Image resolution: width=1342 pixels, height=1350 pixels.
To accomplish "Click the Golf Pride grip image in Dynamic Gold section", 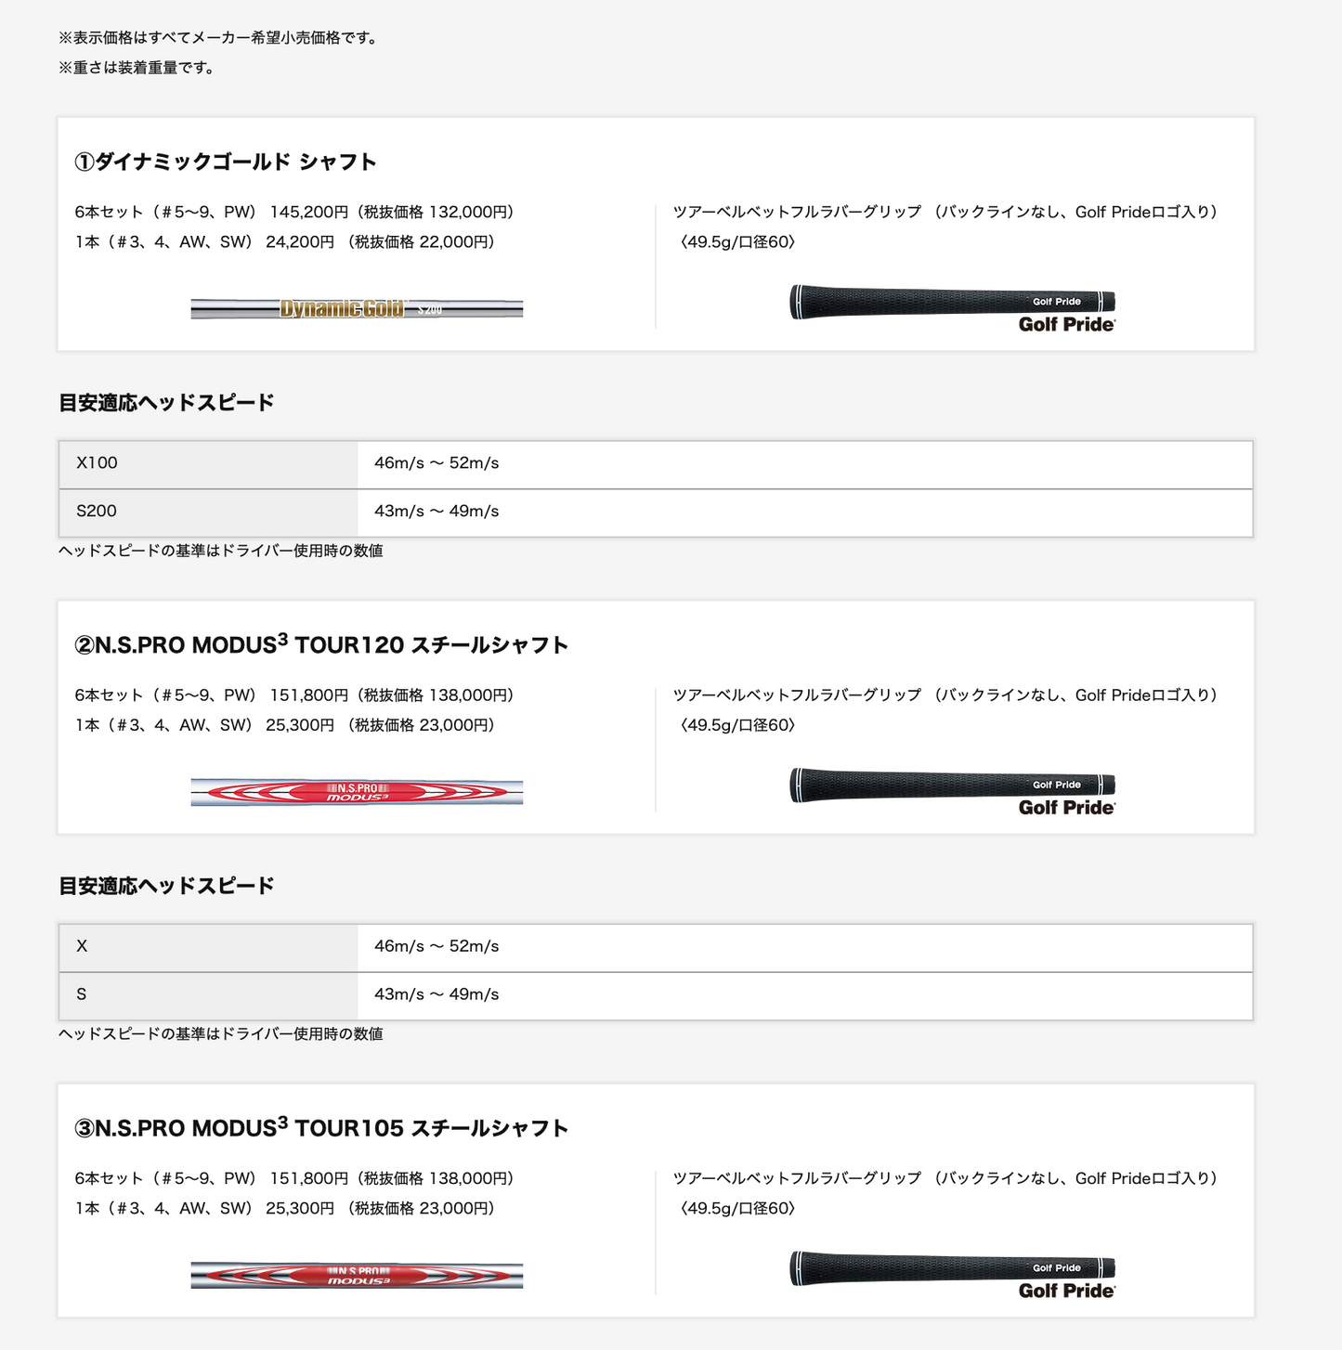I will 953,308.
